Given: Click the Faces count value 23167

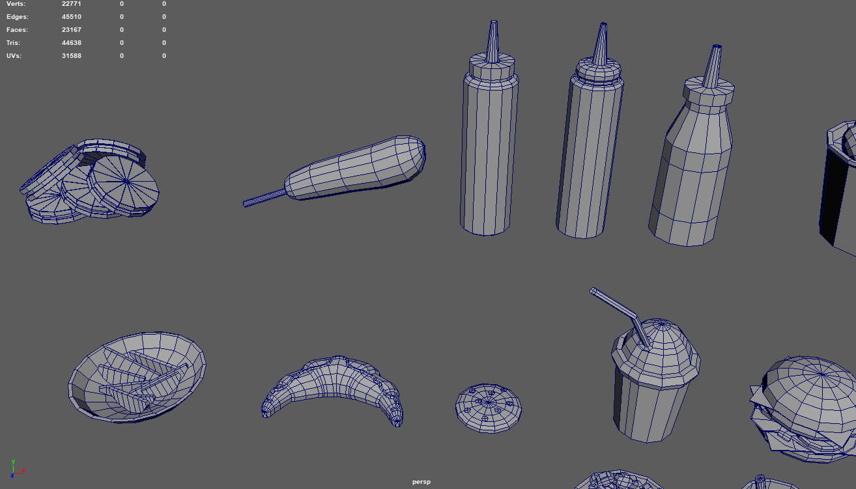Looking at the screenshot, I should (71, 30).
